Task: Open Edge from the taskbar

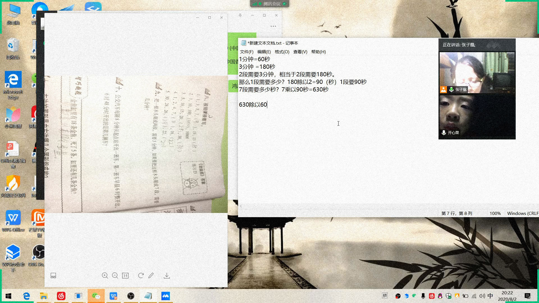Action: tap(26, 296)
